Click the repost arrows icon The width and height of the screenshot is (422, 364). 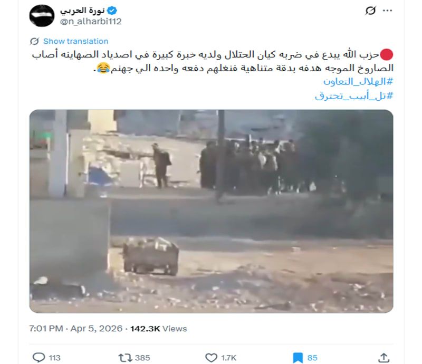(125, 358)
